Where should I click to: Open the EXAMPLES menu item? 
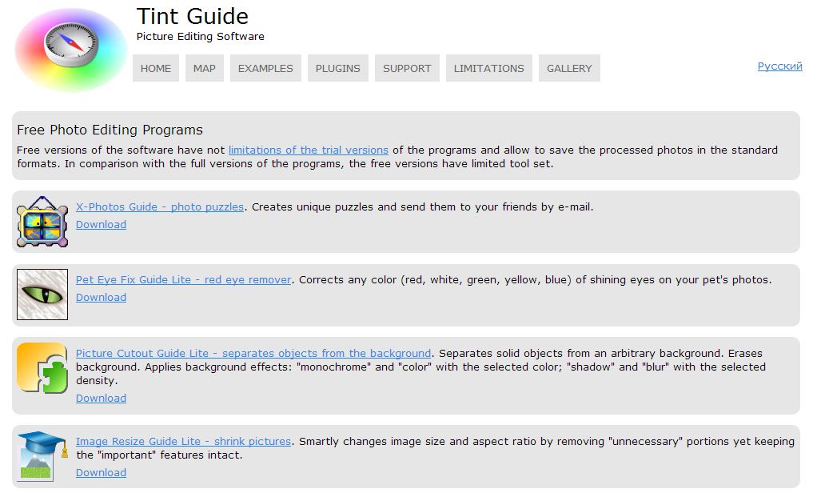click(265, 68)
